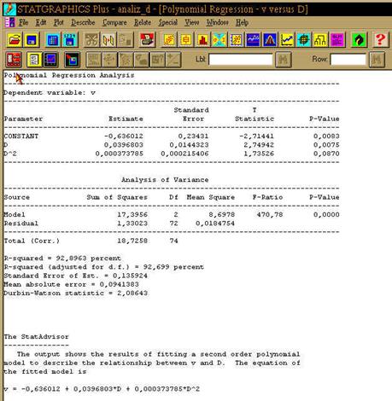The height and width of the screenshot is (401, 392).
Task: Click the green StatAdvisor icon
Action: pos(359,40)
